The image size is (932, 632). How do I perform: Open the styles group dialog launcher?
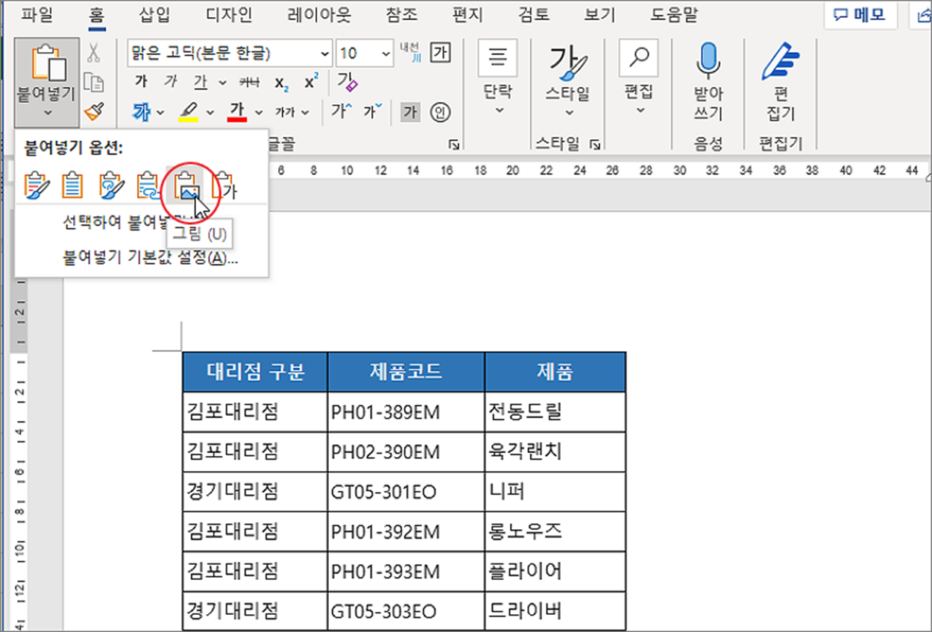[595, 144]
